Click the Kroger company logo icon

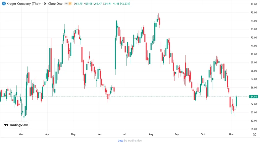pyautogui.click(x=4, y=3)
